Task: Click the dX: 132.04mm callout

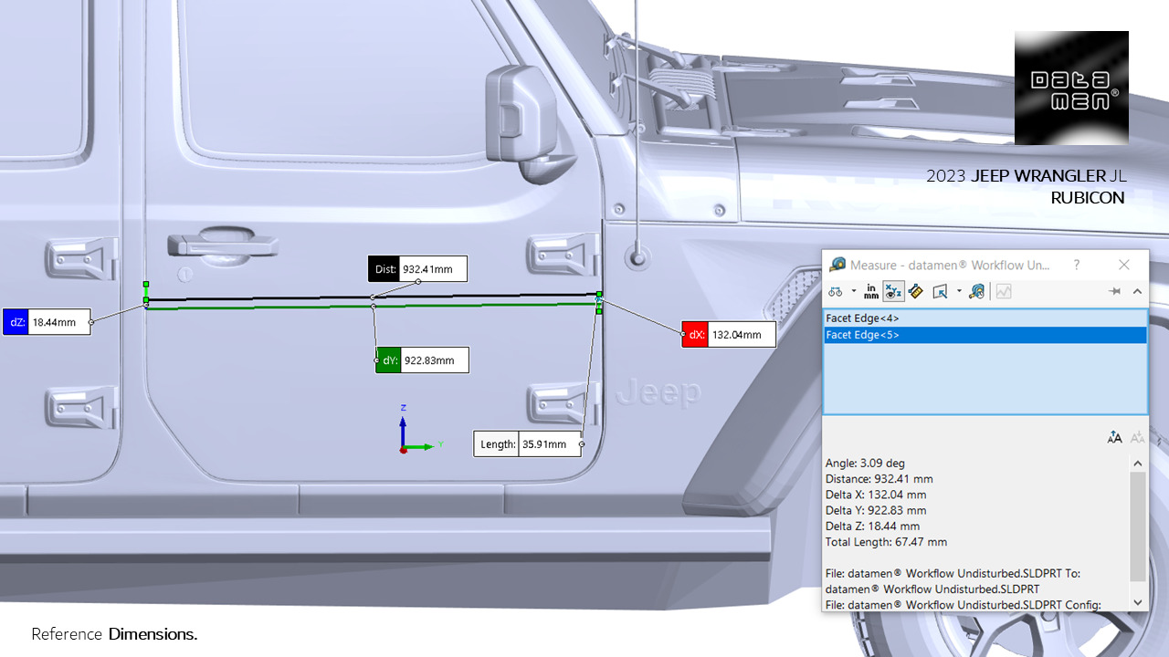Action: pos(729,334)
